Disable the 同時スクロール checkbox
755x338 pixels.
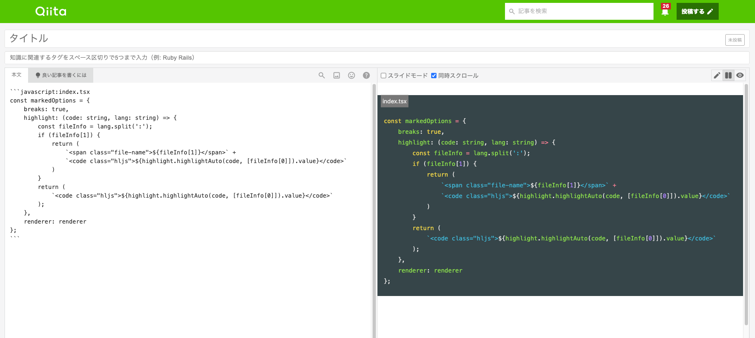tap(434, 76)
